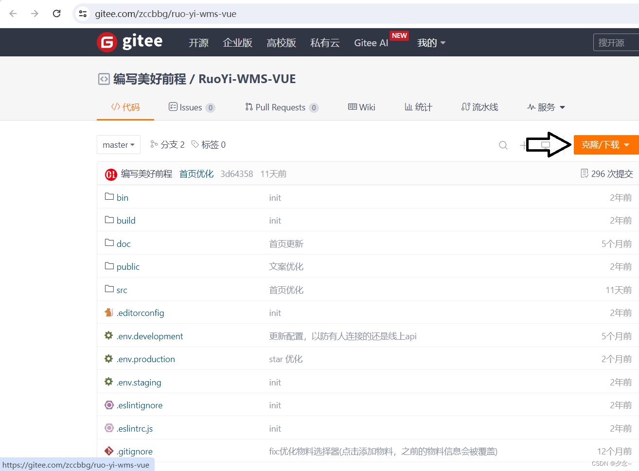The width and height of the screenshot is (639, 471).
Task: Open the 编写美好前程 owner link in title
Action: tap(150, 79)
